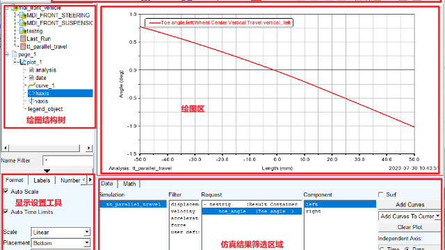Select user defined in the Filter list

click(184, 232)
